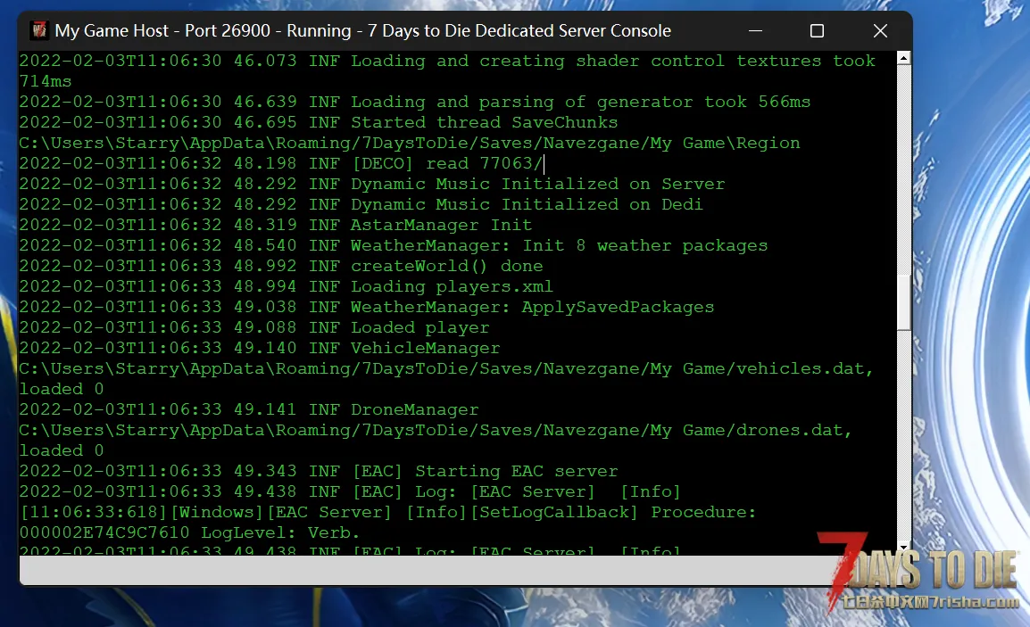Select the 'Loading players.xml' log entry

tap(286, 286)
